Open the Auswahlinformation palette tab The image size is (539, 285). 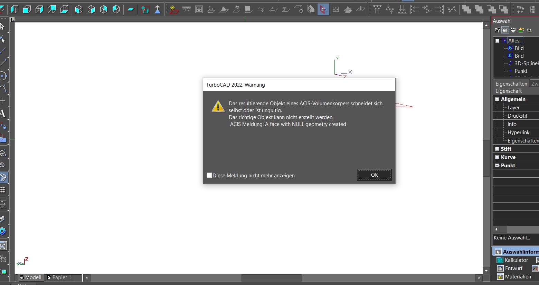click(x=517, y=252)
